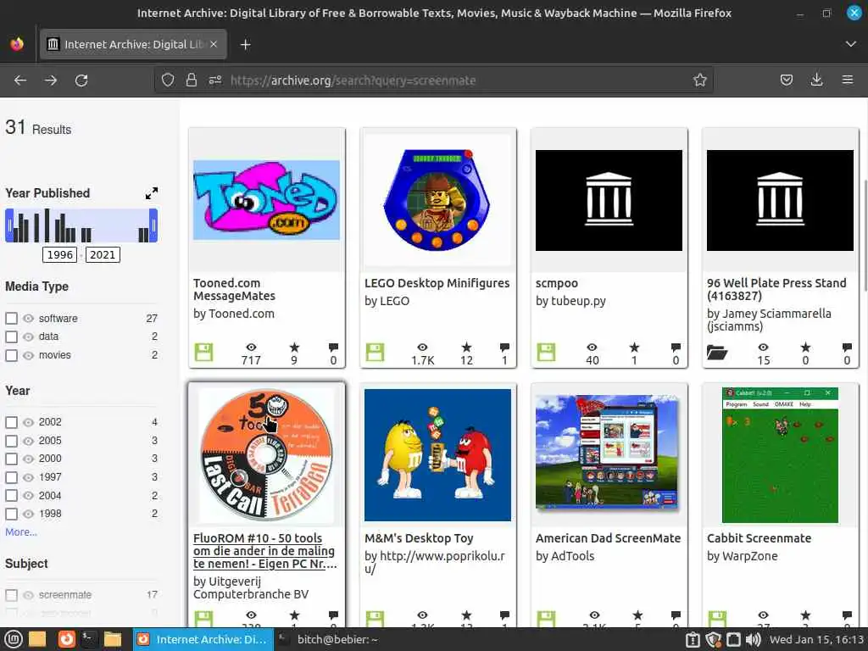Click the Tooned.com logo thumbnail
Viewport: 868px width, 651px height.
266,200
